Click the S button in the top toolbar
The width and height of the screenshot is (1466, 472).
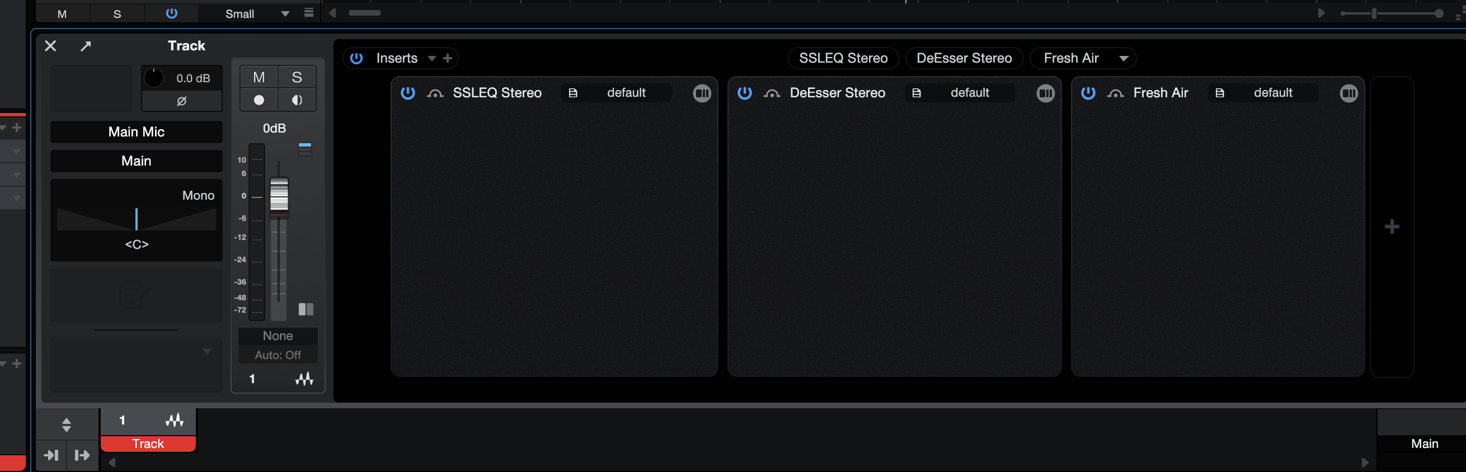pos(118,13)
